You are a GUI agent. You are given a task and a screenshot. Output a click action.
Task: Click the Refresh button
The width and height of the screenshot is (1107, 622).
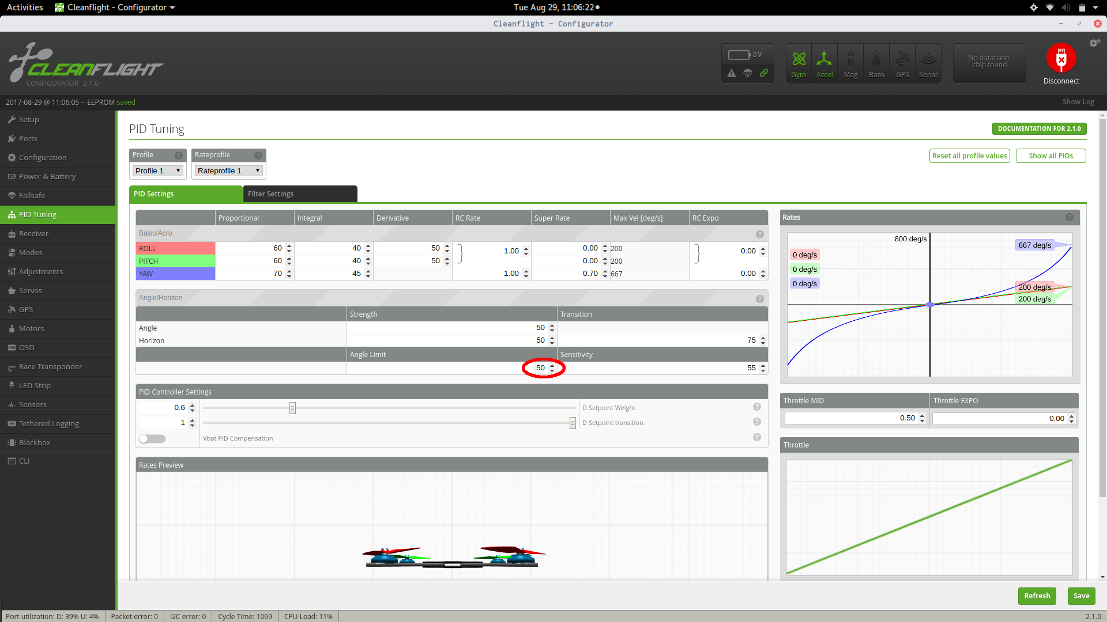pos(1037,596)
